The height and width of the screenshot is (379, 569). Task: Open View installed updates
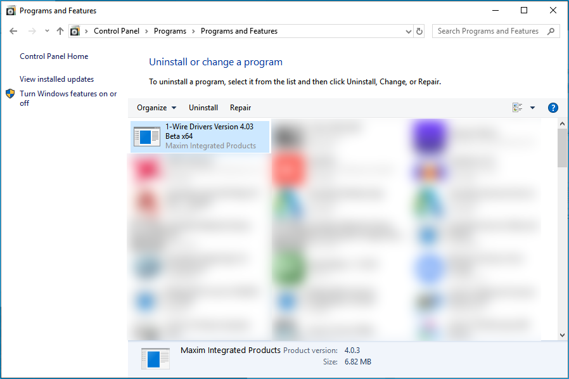coord(56,79)
